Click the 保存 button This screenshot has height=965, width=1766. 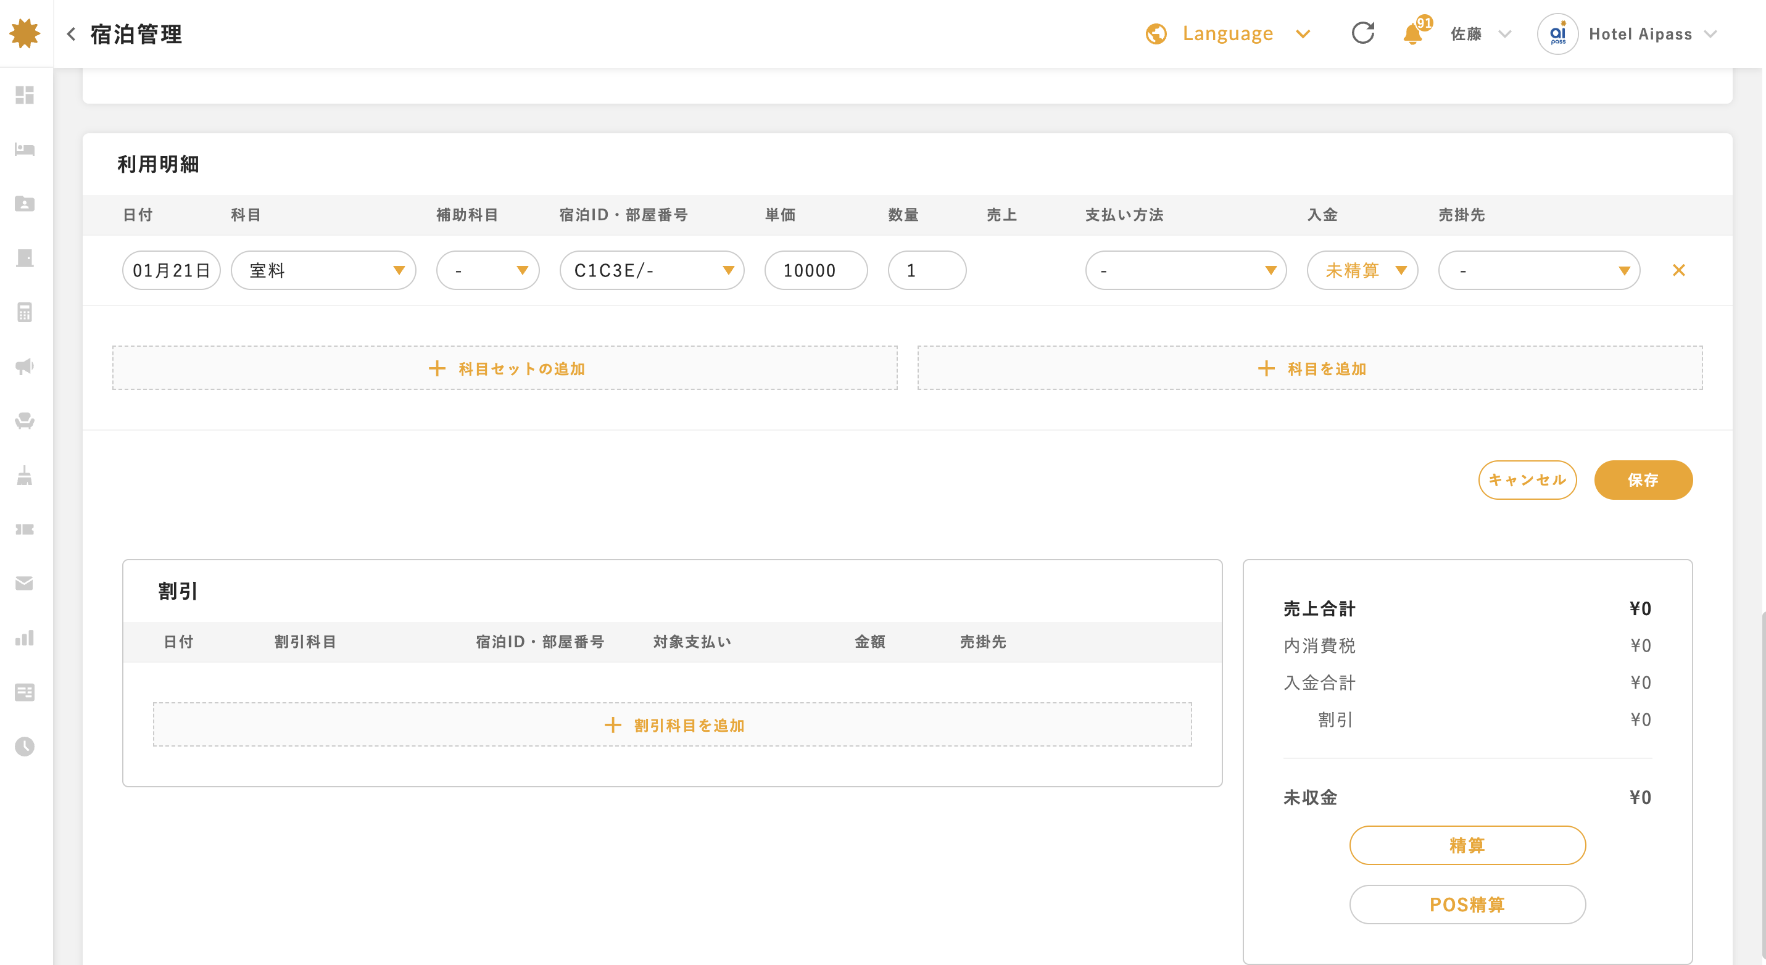[1643, 480]
